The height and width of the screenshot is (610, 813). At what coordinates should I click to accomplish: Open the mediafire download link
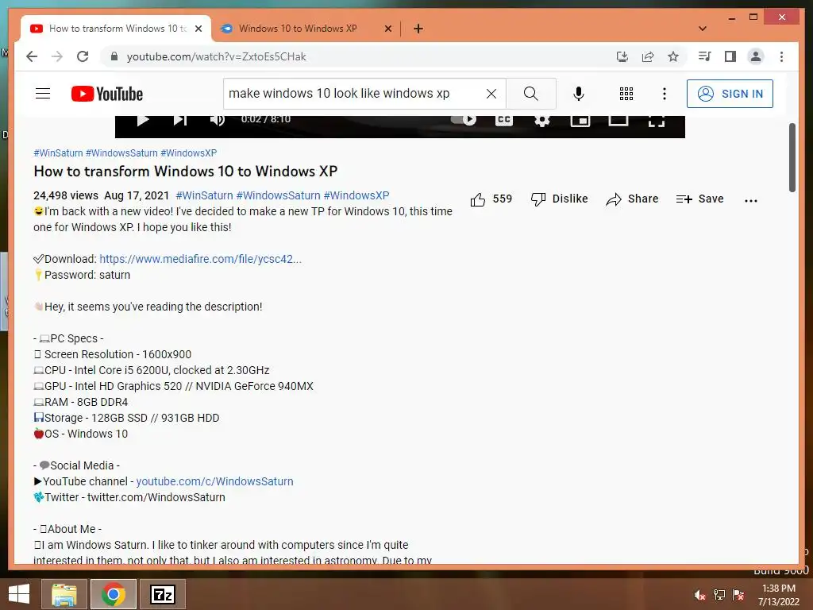[200, 259]
